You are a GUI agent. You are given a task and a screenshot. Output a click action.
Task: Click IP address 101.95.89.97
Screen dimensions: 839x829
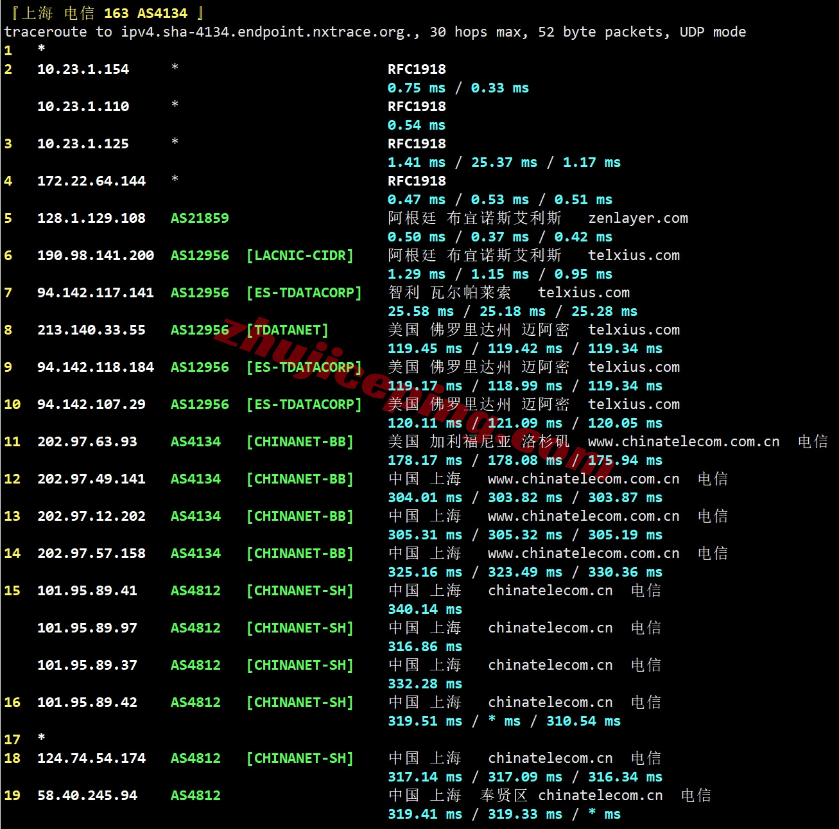87,628
